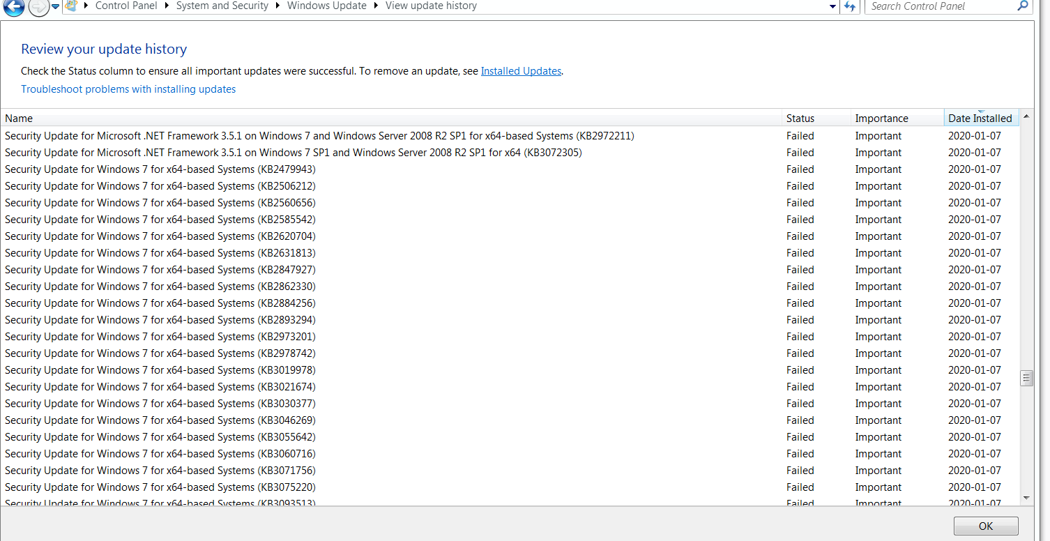Select Security Update KB2884256 row
1050x541 pixels.
tap(510, 303)
